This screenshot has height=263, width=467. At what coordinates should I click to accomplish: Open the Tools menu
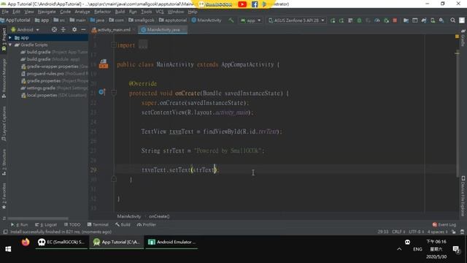(146, 12)
